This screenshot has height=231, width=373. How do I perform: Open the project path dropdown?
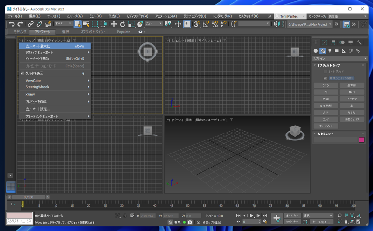pos(310,24)
